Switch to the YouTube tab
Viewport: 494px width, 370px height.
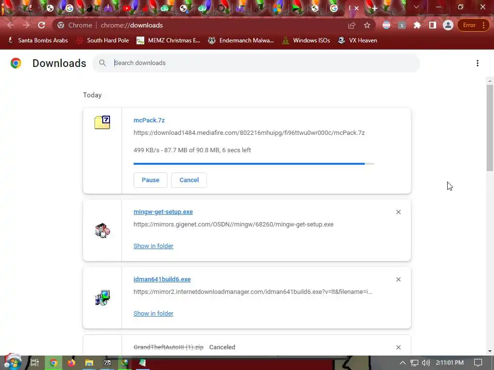pos(127,8)
